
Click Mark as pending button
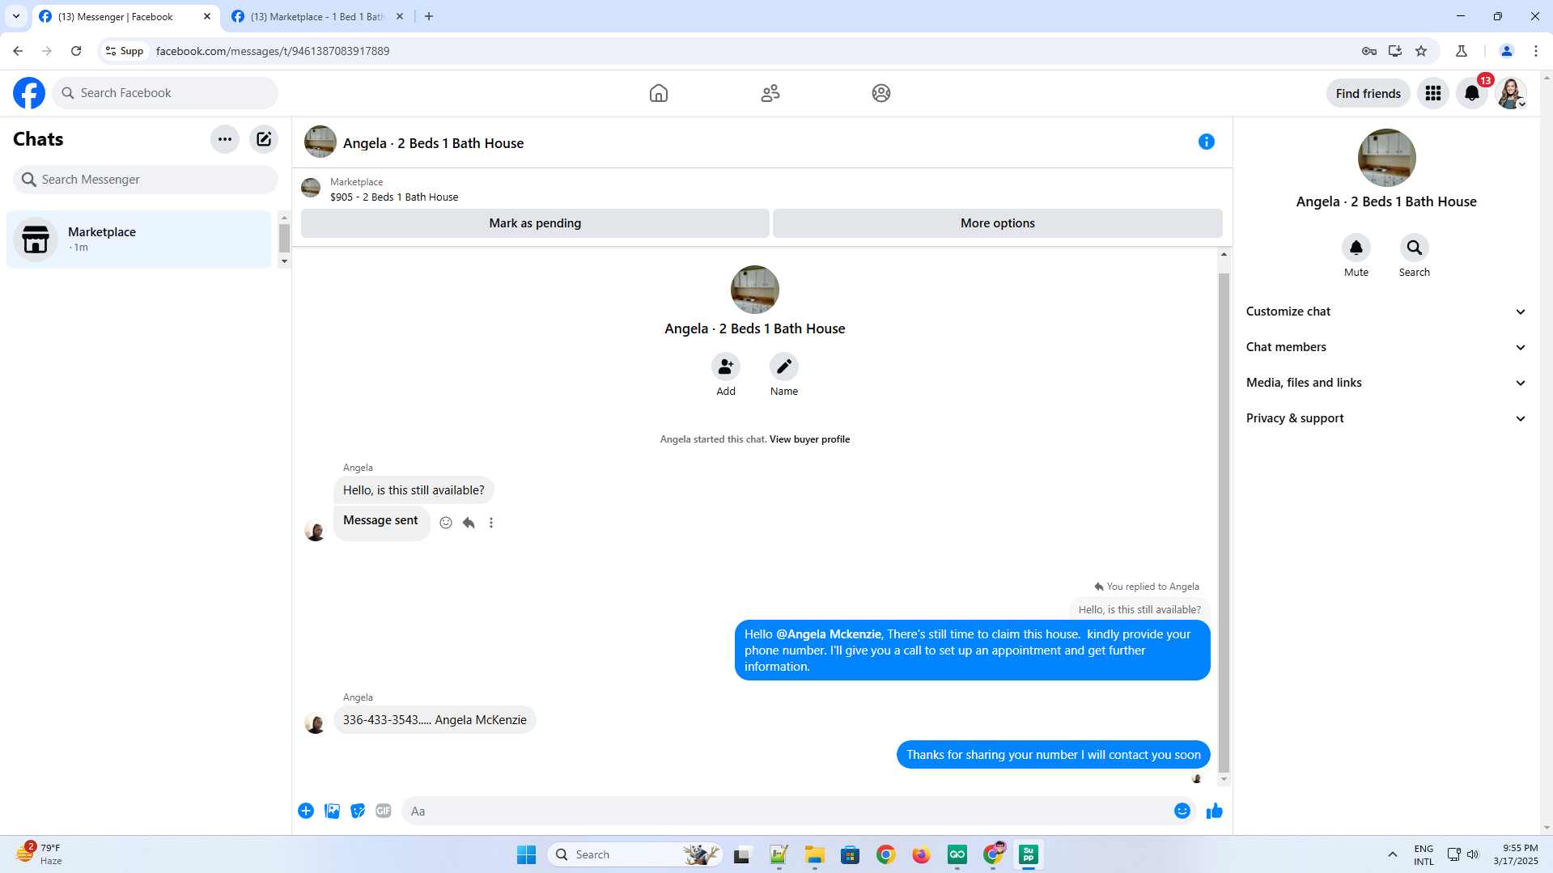point(535,223)
